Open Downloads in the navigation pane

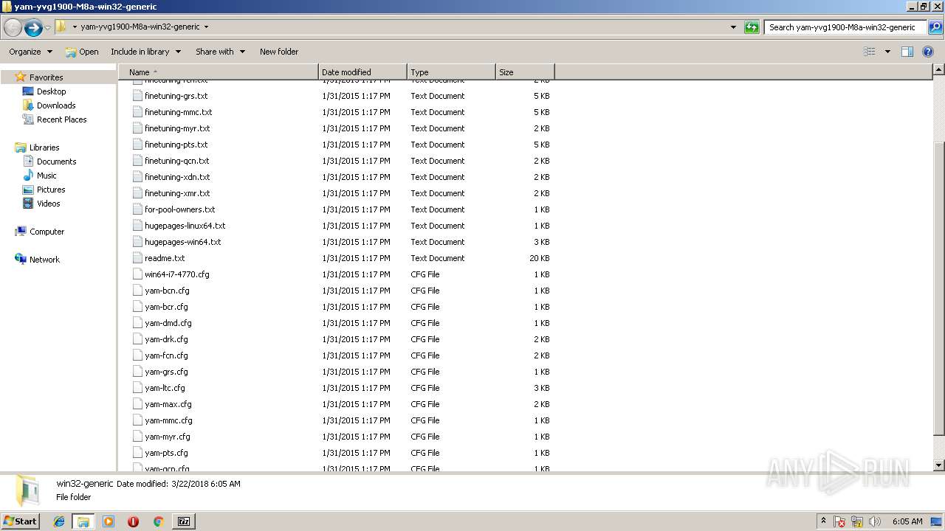(56, 105)
